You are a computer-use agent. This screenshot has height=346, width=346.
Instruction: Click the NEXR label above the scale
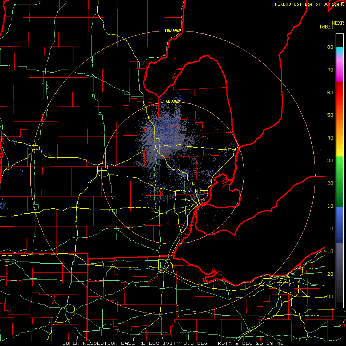[338, 23]
